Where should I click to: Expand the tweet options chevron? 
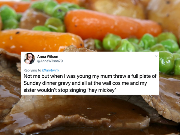pos(156,56)
